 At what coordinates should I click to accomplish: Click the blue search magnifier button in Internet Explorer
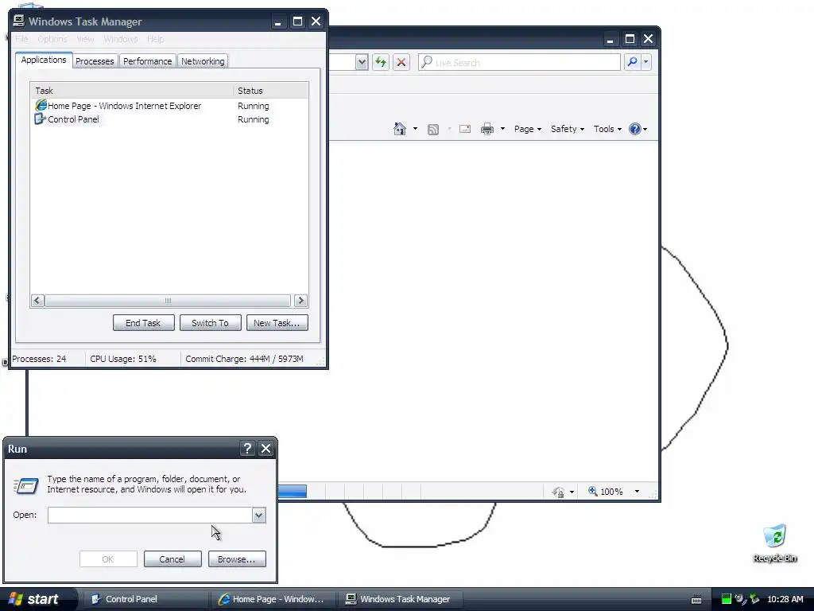tap(632, 62)
